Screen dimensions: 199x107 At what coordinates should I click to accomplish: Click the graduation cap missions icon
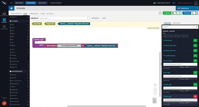173,3
